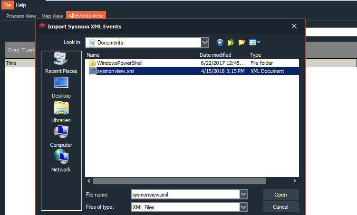Click the '4/15/2018 5:15 PM' date cell

pyautogui.click(x=222, y=71)
